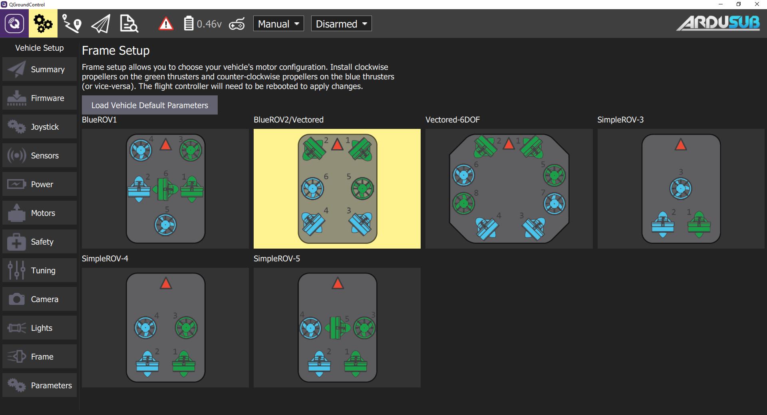The height and width of the screenshot is (415, 767).
Task: Open the joystick status indicator
Action: (x=237, y=24)
